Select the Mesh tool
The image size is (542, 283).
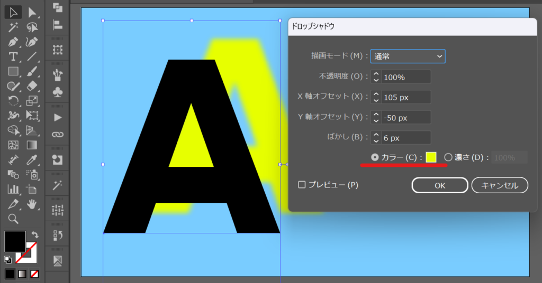click(x=13, y=145)
